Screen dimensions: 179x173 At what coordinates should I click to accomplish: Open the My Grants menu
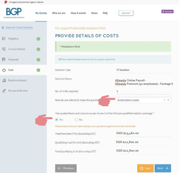(x=41, y=13)
